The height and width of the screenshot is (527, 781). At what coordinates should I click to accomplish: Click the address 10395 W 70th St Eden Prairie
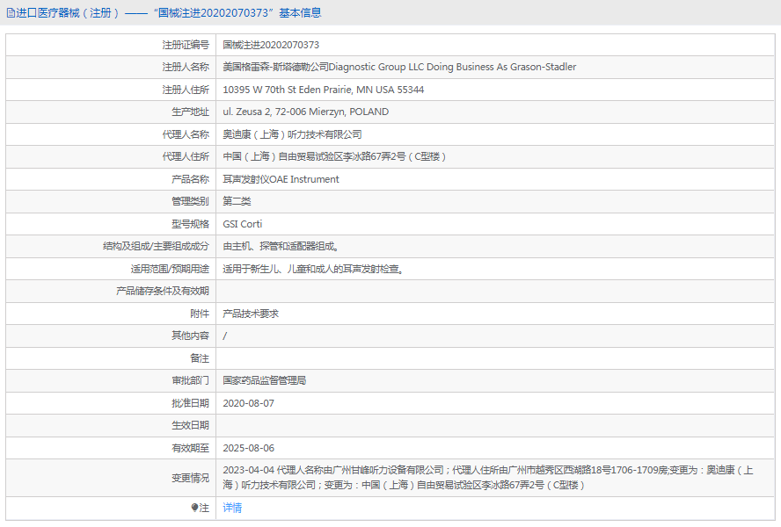pyautogui.click(x=323, y=90)
